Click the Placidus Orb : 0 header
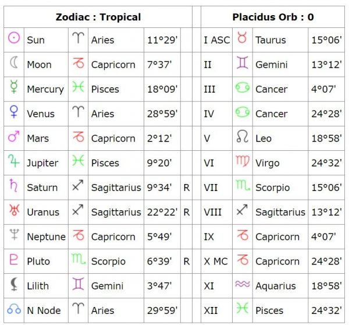The width and height of the screenshot is (349, 325). [x=273, y=17]
